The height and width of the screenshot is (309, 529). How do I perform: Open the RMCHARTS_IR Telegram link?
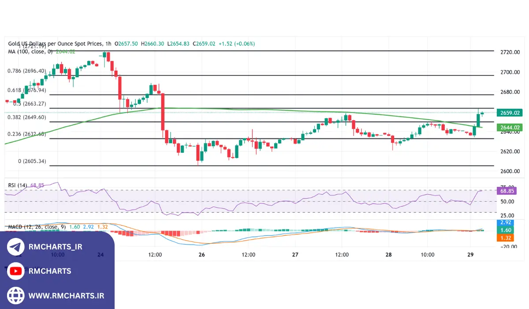(55, 247)
